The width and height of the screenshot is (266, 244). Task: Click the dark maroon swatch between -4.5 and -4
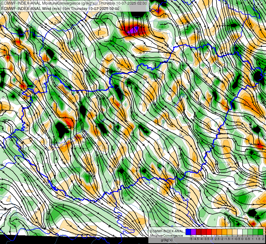(199, 232)
